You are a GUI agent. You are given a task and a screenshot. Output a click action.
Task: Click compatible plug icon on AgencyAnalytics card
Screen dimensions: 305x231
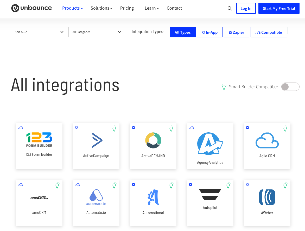[x=191, y=128]
